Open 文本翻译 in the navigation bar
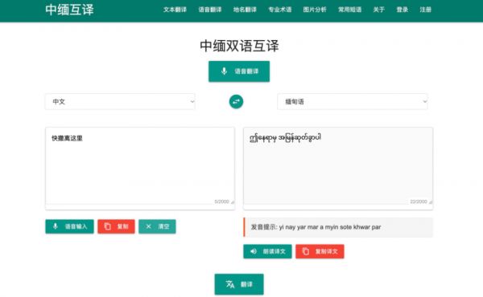483x297 pixels. [x=175, y=10]
